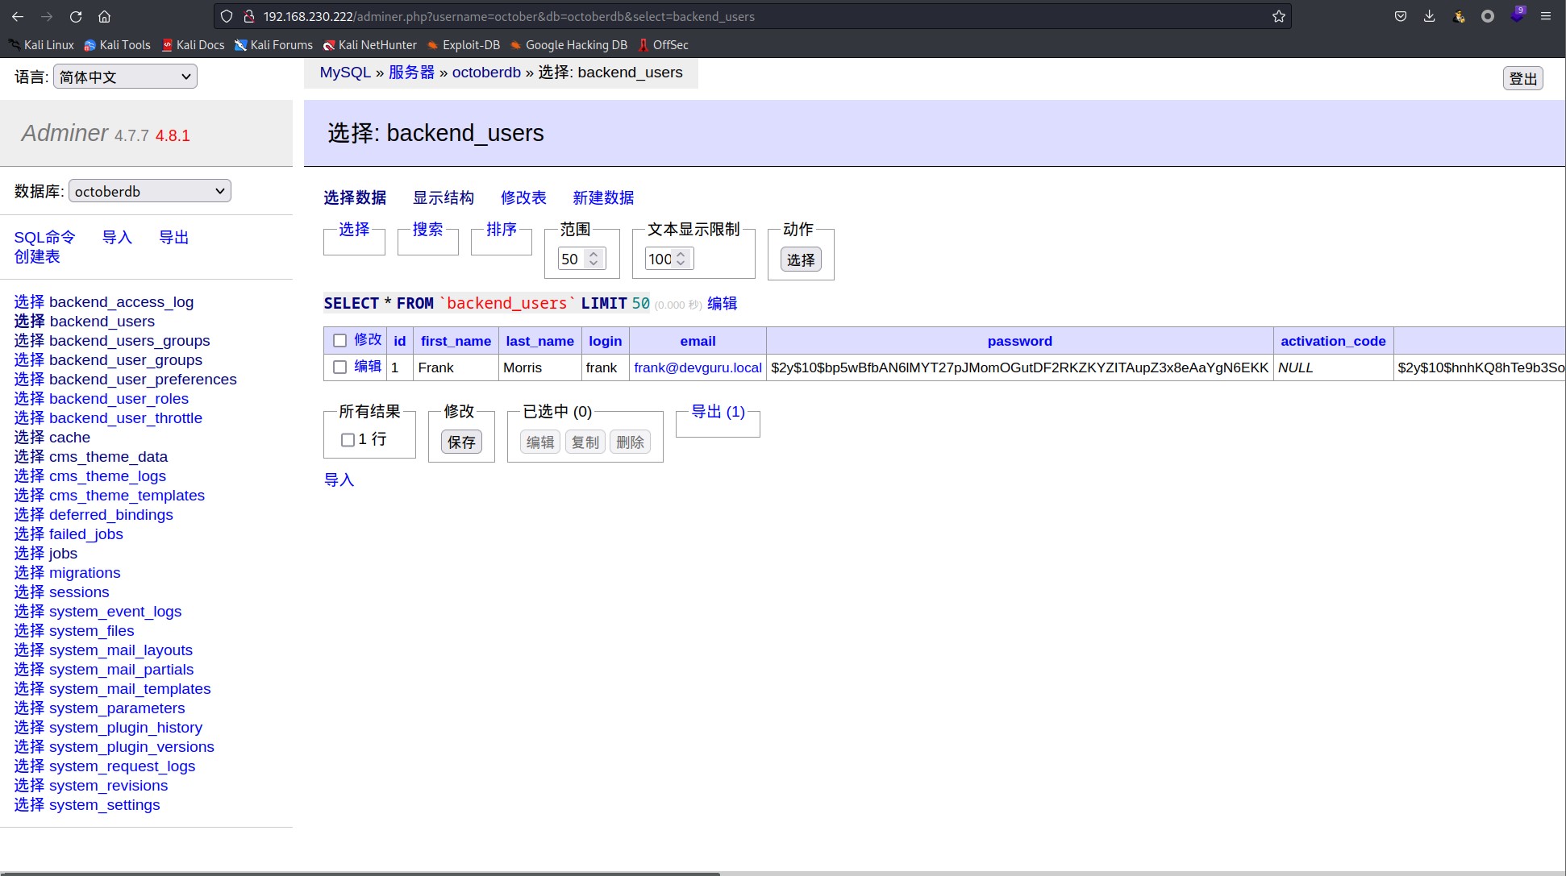Open the purple extension icon with badge
Image resolution: width=1566 pixels, height=876 pixels.
[1518, 15]
